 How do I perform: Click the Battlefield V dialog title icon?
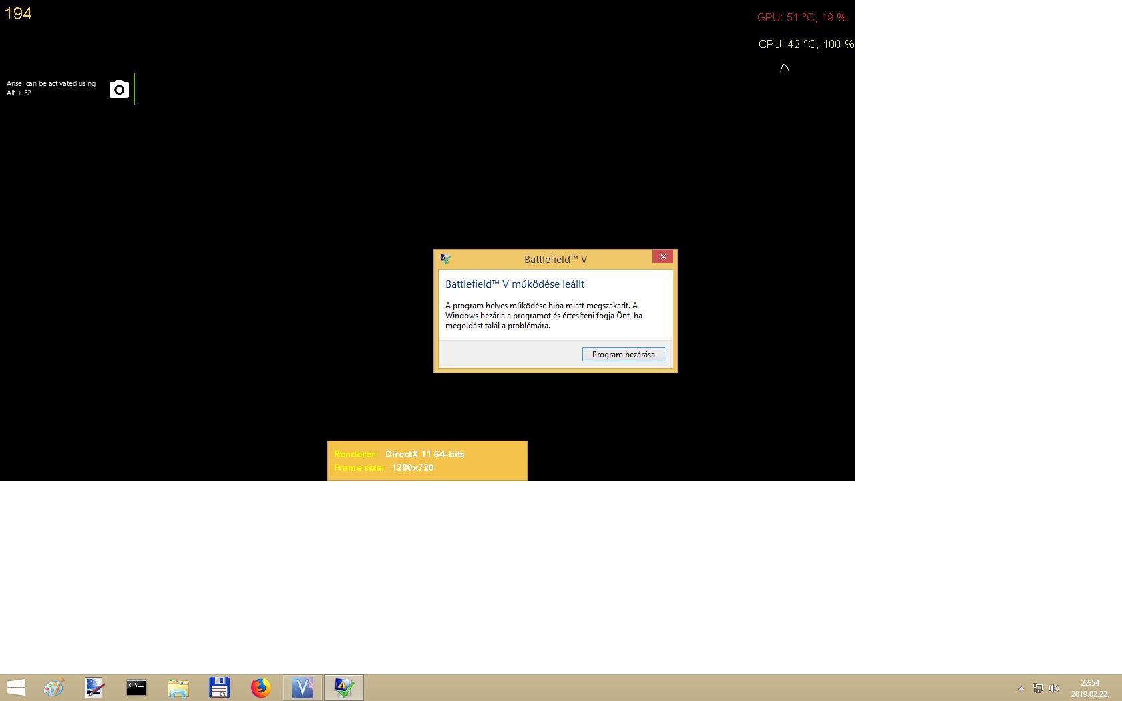point(445,259)
